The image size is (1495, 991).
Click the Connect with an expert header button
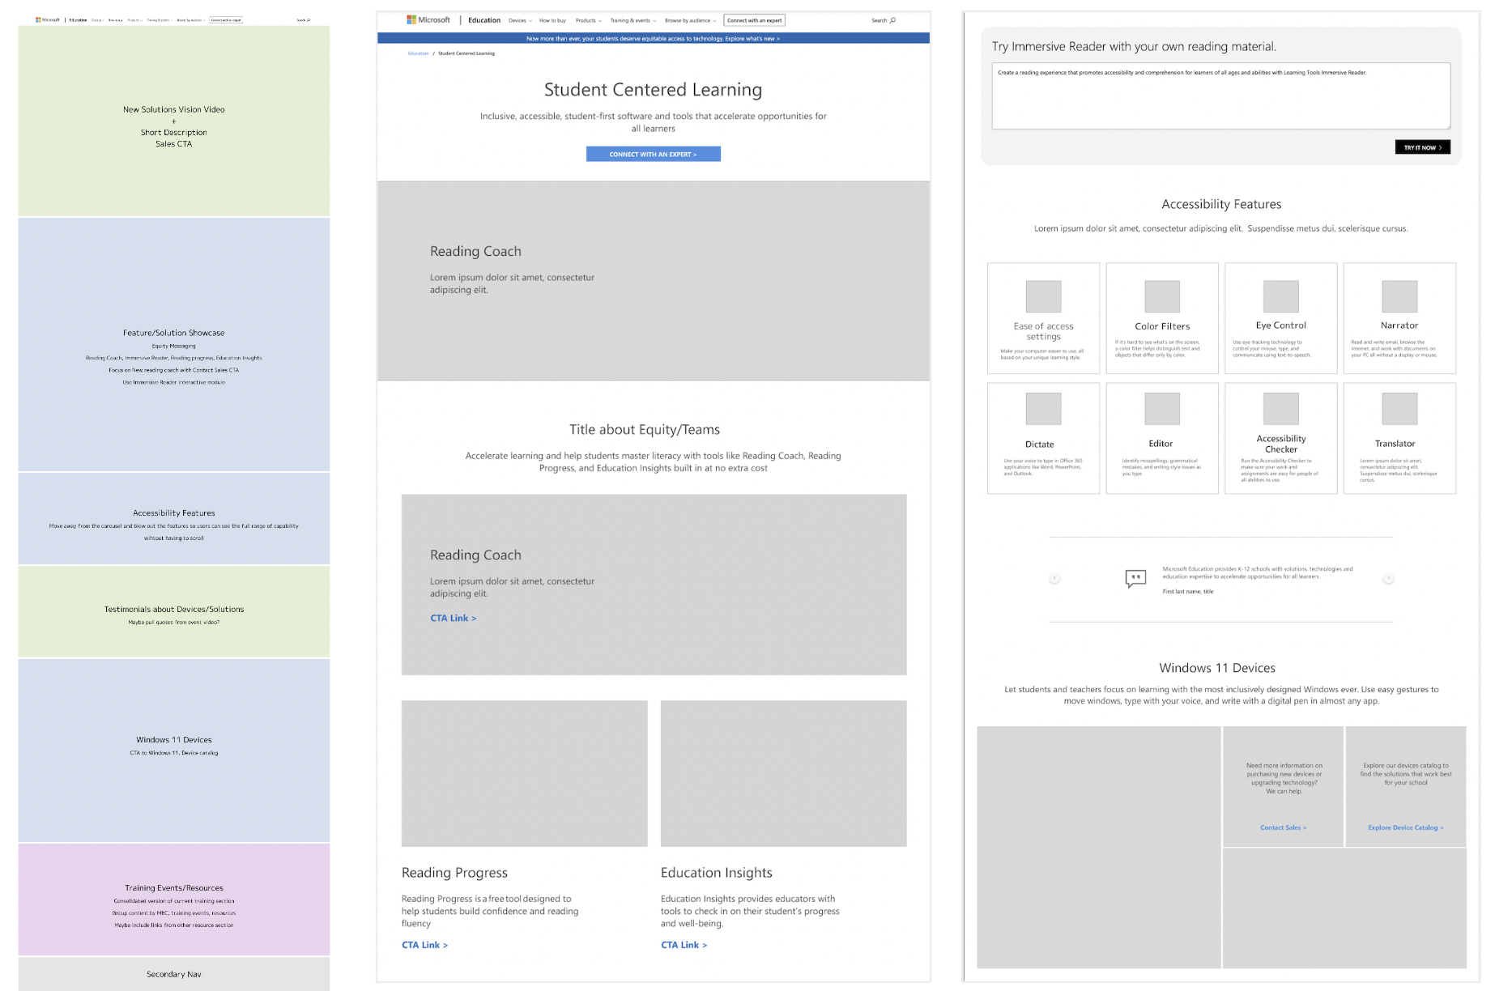(755, 20)
